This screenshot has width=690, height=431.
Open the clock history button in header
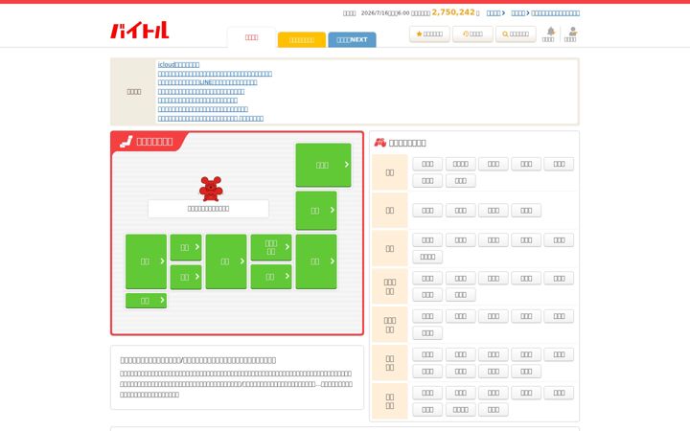[x=472, y=34]
